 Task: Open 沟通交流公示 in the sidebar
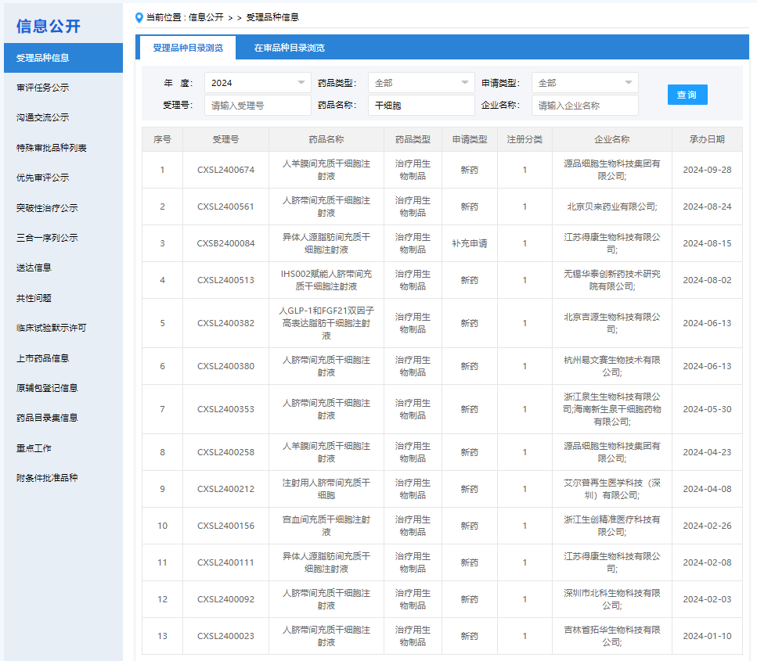point(43,117)
